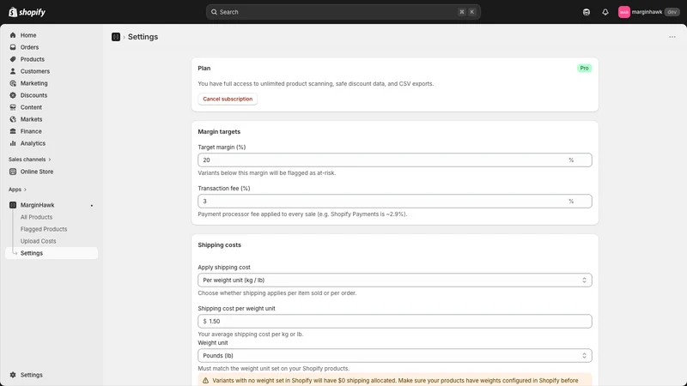
Task: Click the Finance bank icon
Action: click(x=13, y=131)
